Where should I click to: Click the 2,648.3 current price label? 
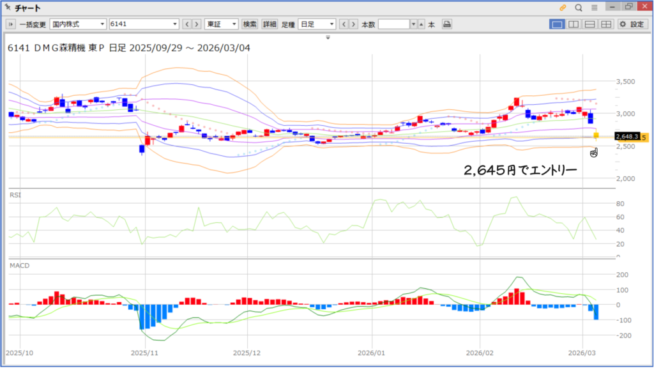[x=626, y=137]
